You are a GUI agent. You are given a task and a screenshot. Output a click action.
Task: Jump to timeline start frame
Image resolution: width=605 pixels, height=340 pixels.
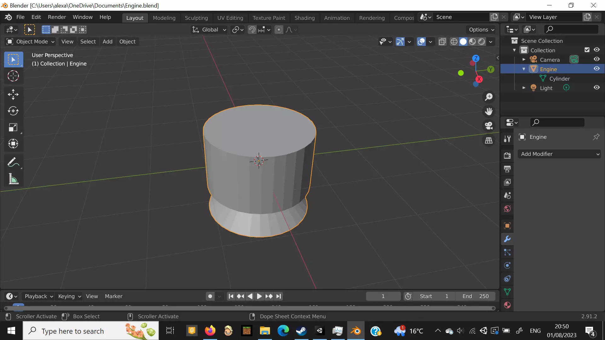pos(231,296)
